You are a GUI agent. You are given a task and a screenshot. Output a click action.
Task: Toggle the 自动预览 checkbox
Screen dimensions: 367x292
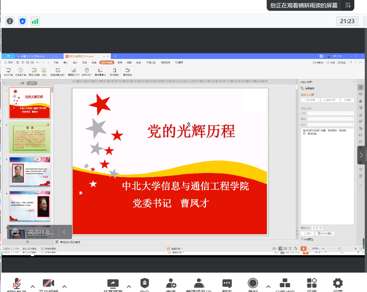point(302,239)
